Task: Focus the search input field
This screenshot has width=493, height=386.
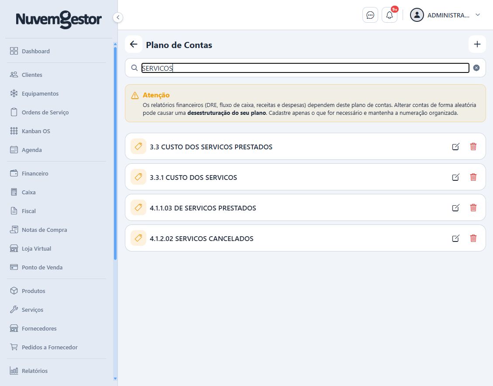Action: click(305, 68)
